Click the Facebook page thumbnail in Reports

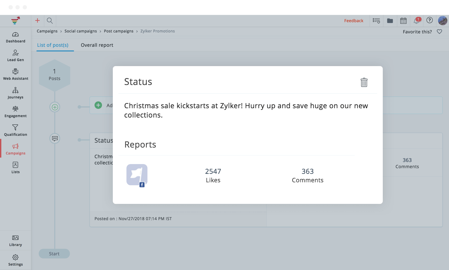tap(137, 175)
